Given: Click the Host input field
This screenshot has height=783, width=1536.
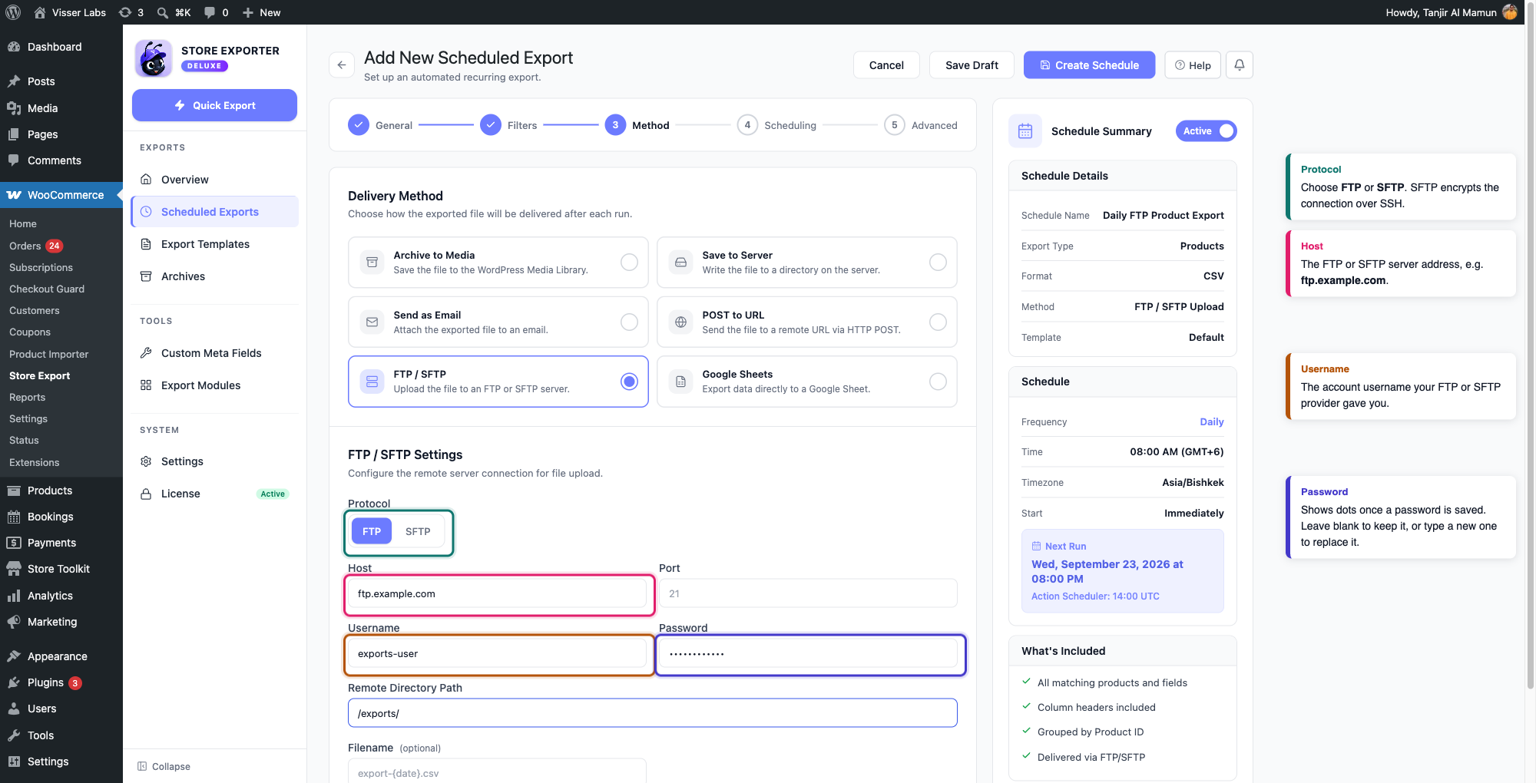Looking at the screenshot, I should (x=497, y=593).
